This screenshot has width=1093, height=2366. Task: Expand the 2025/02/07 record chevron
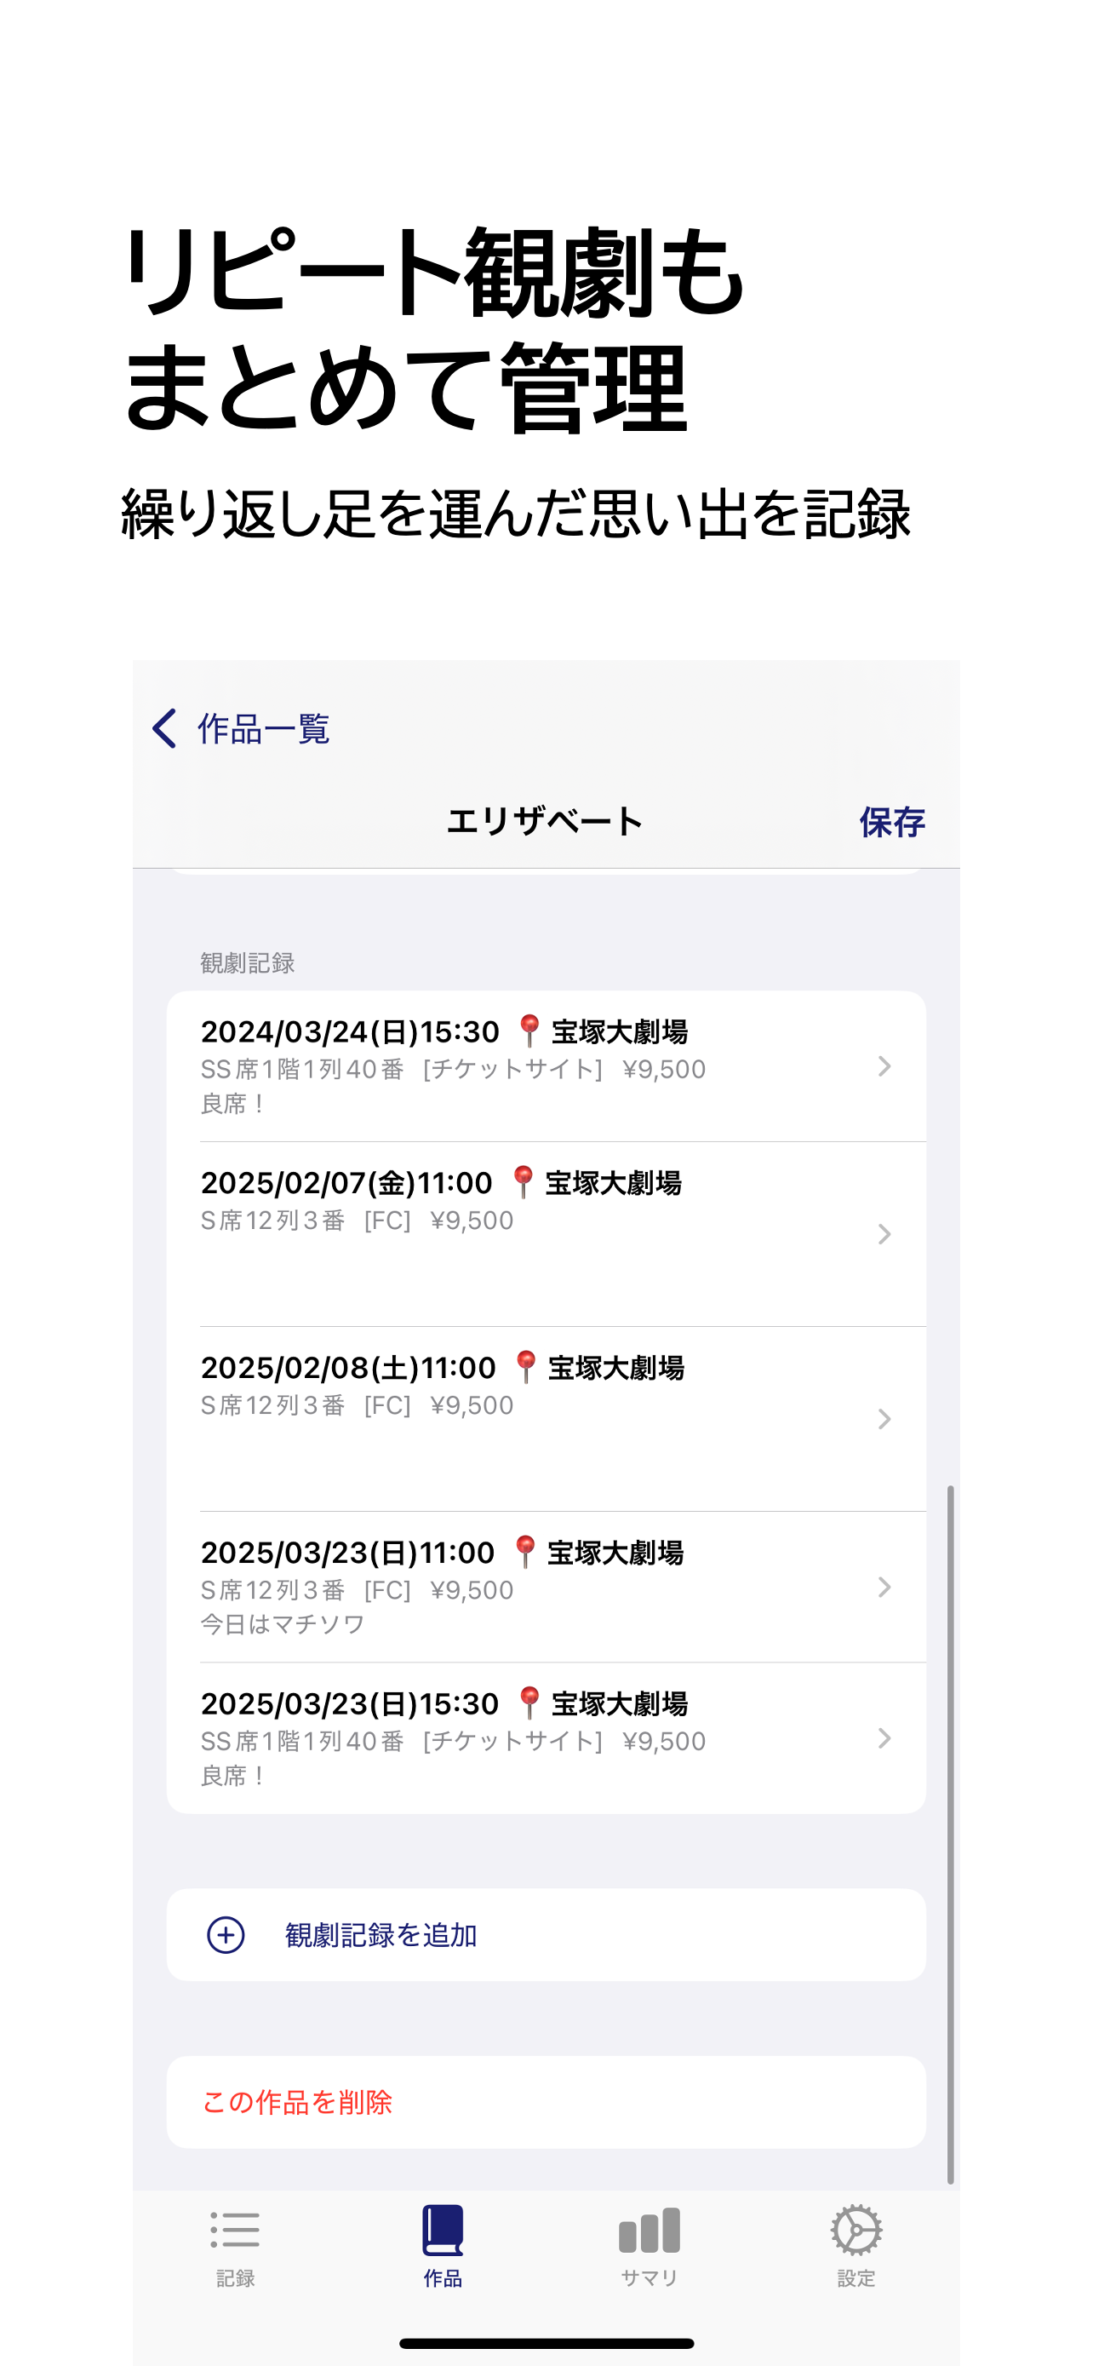[x=884, y=1233]
